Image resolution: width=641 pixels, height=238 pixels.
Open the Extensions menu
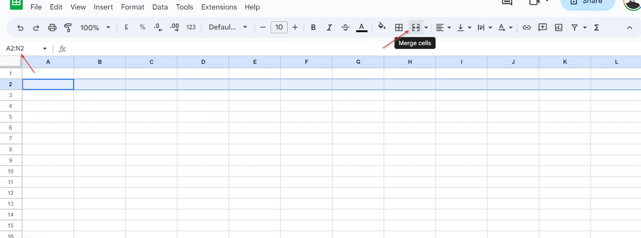[219, 7]
